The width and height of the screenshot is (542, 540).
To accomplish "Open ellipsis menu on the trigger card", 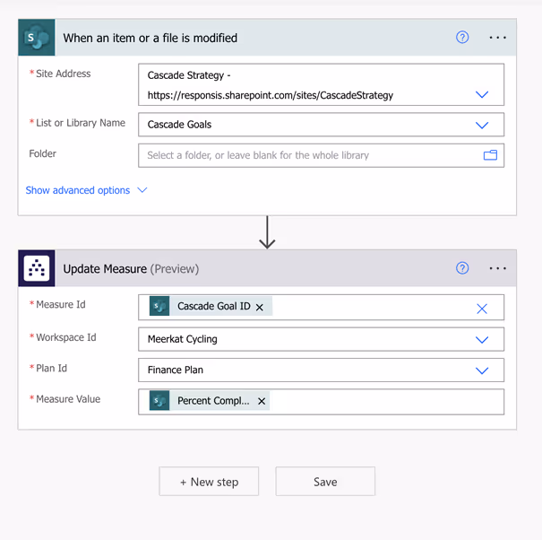I will point(498,38).
